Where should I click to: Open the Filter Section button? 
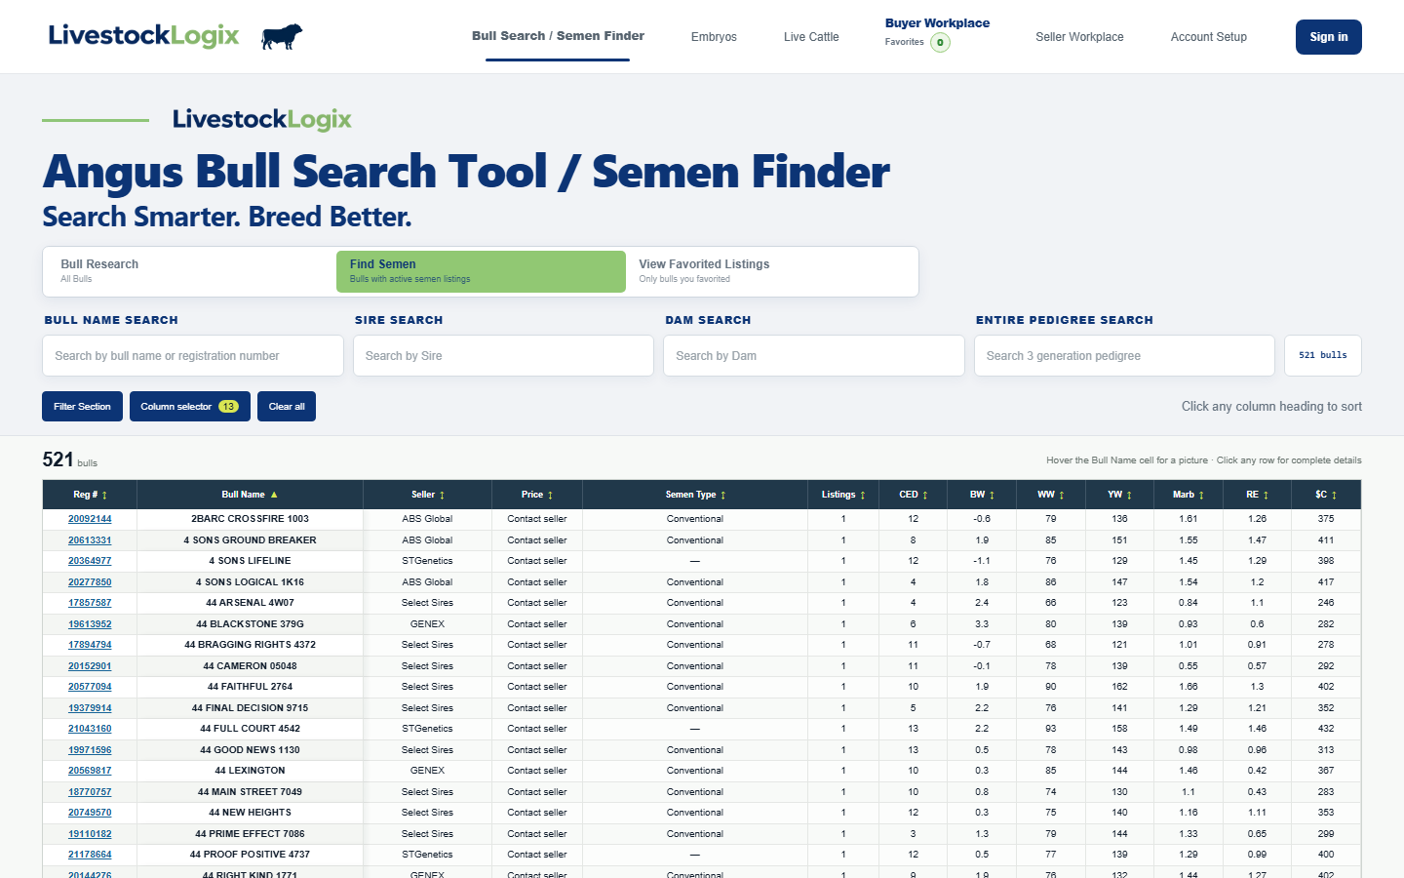coord(82,407)
